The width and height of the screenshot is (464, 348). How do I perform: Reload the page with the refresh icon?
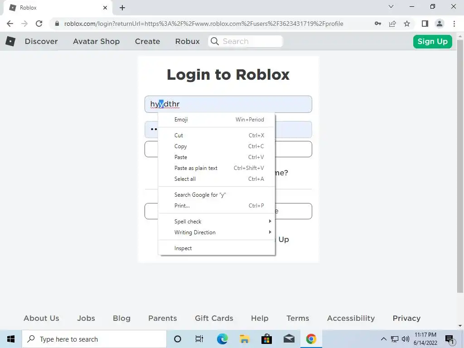pyautogui.click(x=39, y=24)
